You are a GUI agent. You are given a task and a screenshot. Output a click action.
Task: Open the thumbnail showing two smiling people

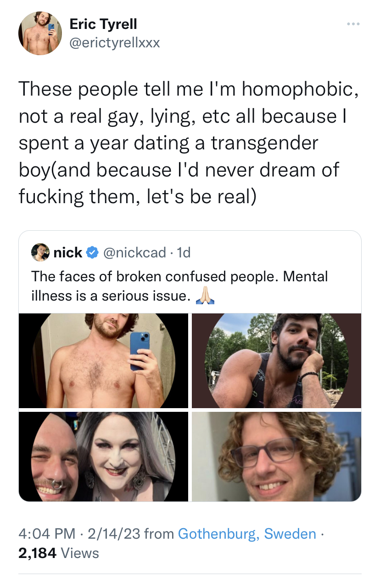click(103, 456)
